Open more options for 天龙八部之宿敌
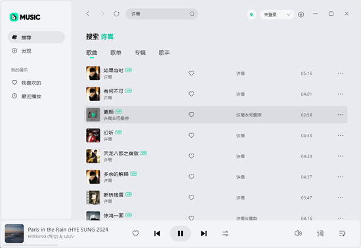Image resolution: width=361 pixels, height=248 pixels. 341,156
